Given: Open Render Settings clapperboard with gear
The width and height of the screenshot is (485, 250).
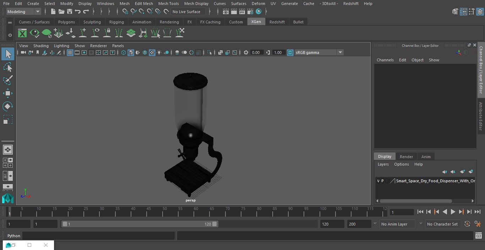Looking at the screenshot, I should coord(250,12).
